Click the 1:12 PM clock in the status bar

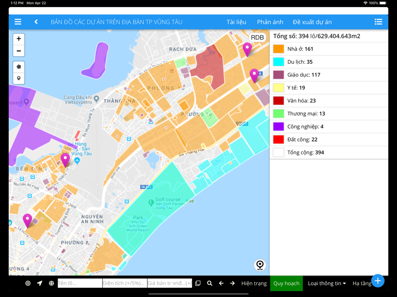click(x=17, y=3)
